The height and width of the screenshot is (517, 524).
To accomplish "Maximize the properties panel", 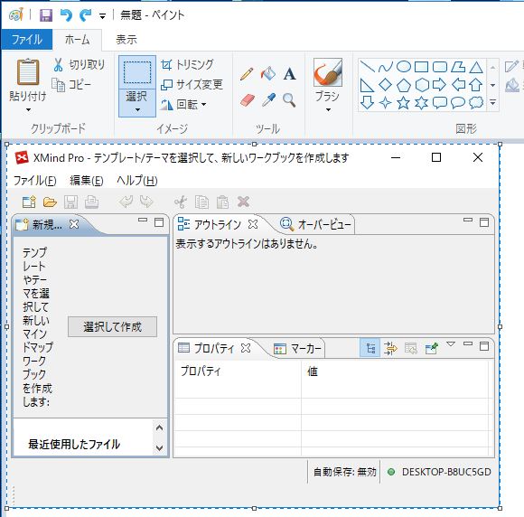I will [484, 346].
